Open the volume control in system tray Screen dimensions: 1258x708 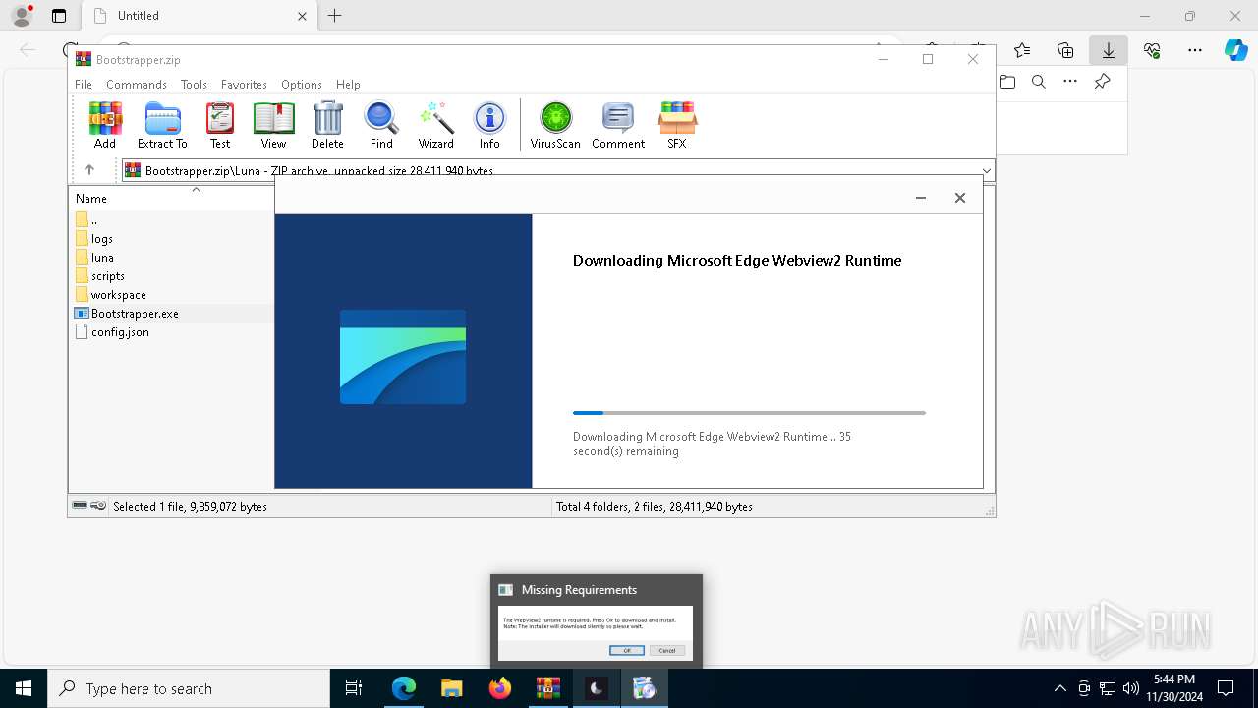[1131, 688]
